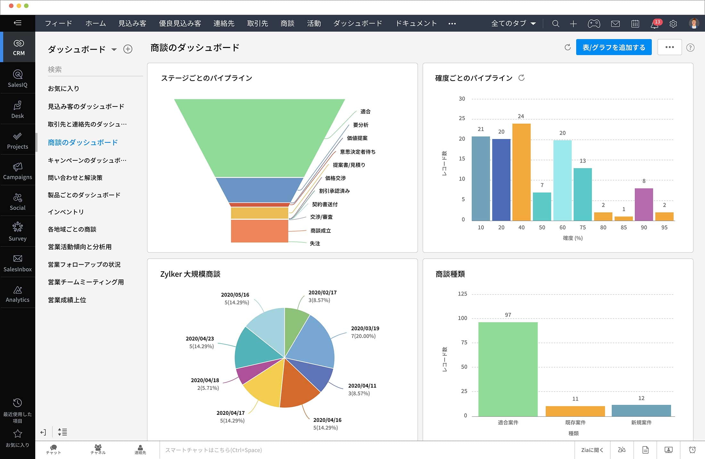Click 表/グラフを追加する button
Image resolution: width=705 pixels, height=459 pixels.
coord(613,47)
